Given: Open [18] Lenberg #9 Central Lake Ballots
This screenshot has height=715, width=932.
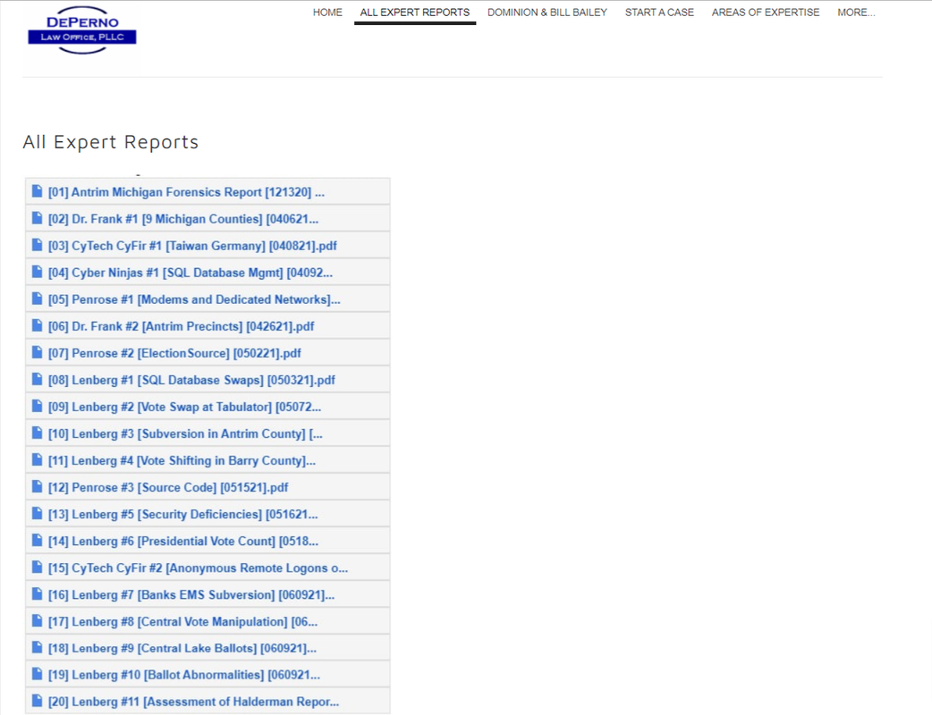Looking at the screenshot, I should [182, 649].
